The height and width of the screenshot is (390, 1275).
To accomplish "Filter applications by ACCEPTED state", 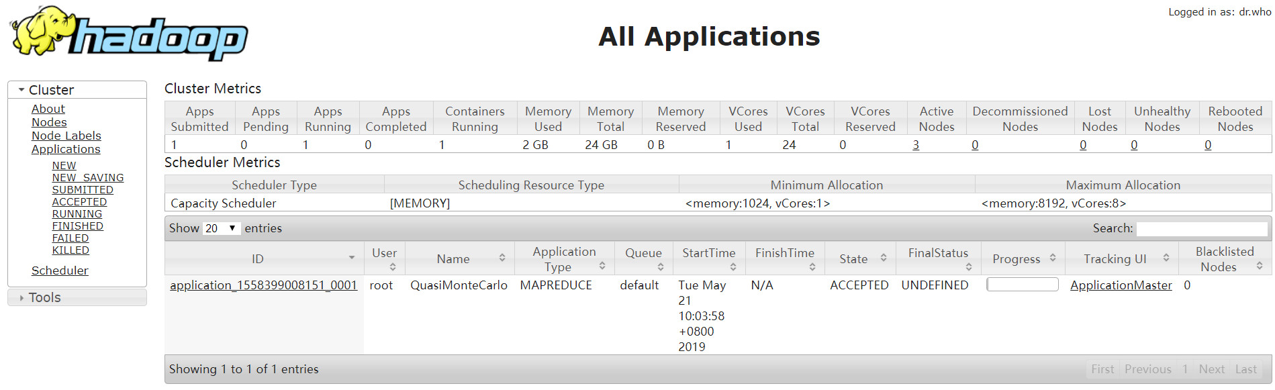I will coord(79,202).
